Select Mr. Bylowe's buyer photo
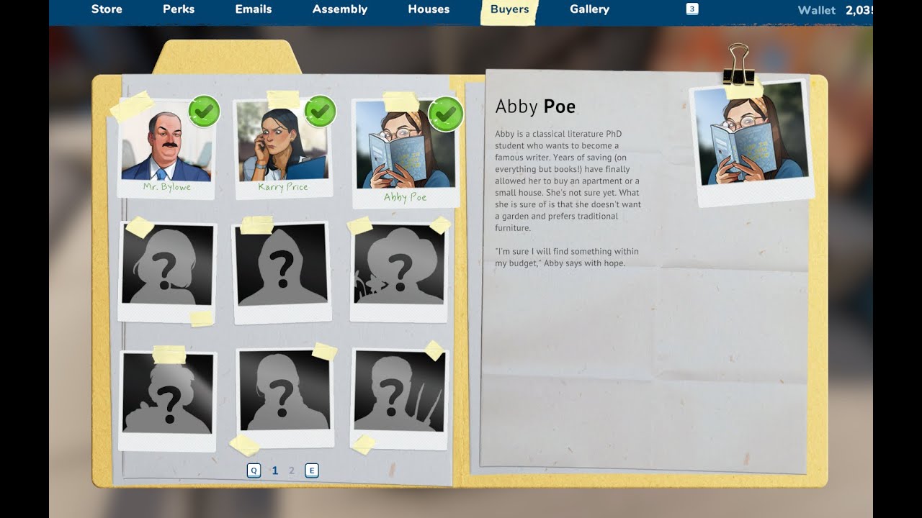This screenshot has width=922, height=518. click(x=165, y=150)
